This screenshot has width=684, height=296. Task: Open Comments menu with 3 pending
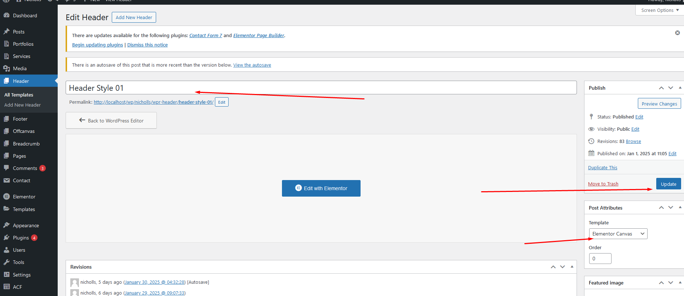pyautogui.click(x=29, y=168)
